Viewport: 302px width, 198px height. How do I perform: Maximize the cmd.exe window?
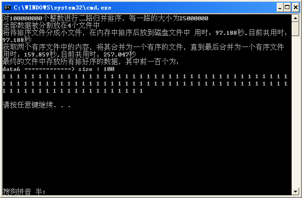pyautogui.click(x=287, y=8)
